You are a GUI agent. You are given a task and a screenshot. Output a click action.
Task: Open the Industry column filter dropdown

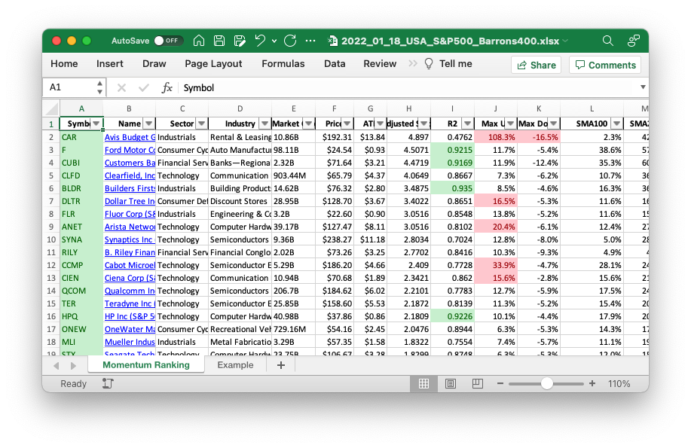pyautogui.click(x=264, y=123)
